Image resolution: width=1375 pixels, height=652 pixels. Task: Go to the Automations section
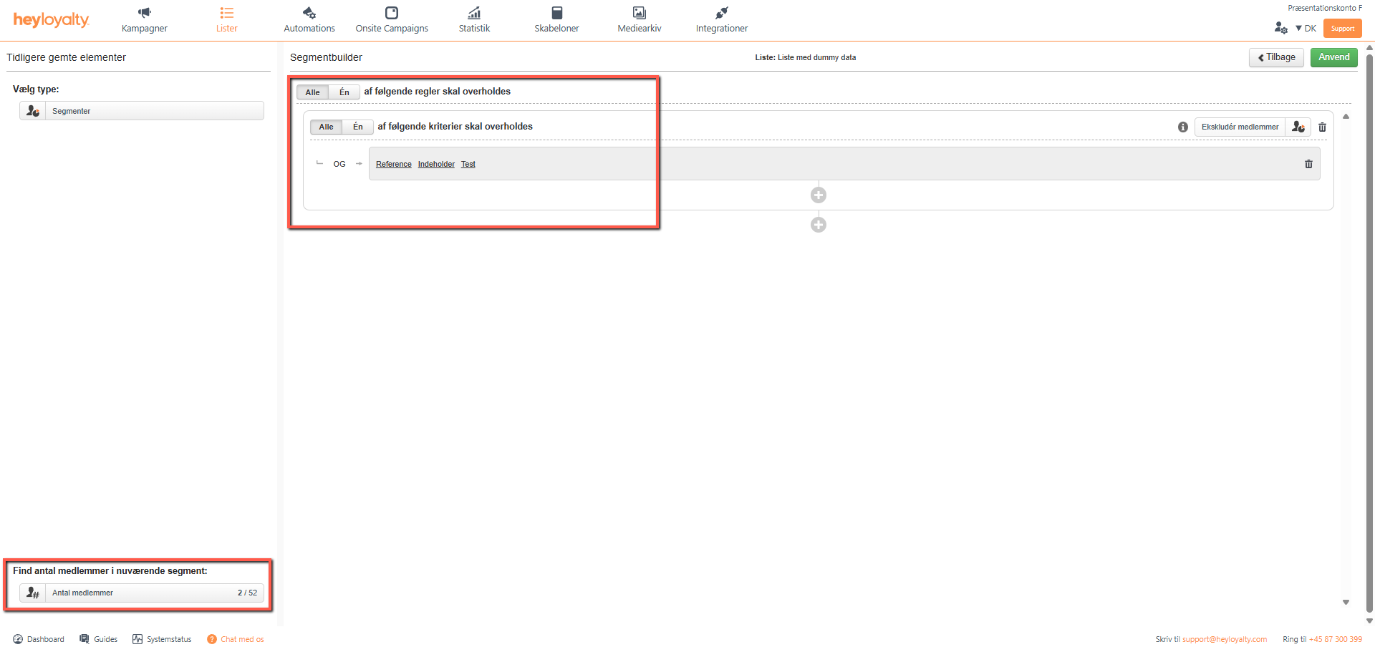(309, 20)
